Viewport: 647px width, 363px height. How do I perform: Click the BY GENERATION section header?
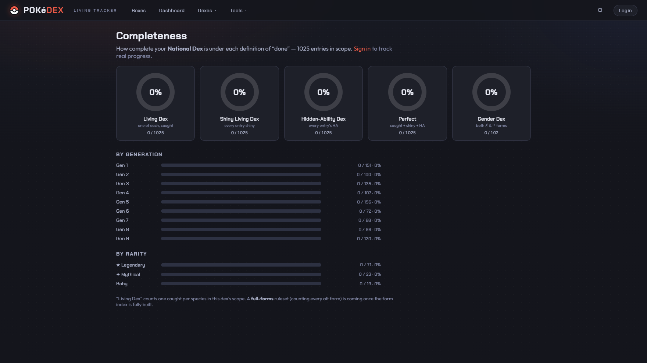(x=139, y=154)
